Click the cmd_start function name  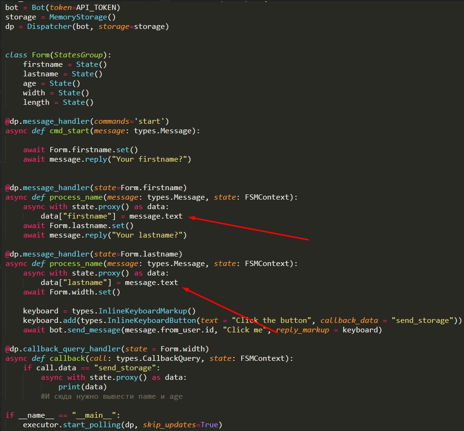[x=69, y=130]
